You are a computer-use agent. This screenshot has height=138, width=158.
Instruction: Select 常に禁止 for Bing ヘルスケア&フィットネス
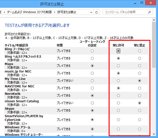pyautogui.click(x=140, y=58)
